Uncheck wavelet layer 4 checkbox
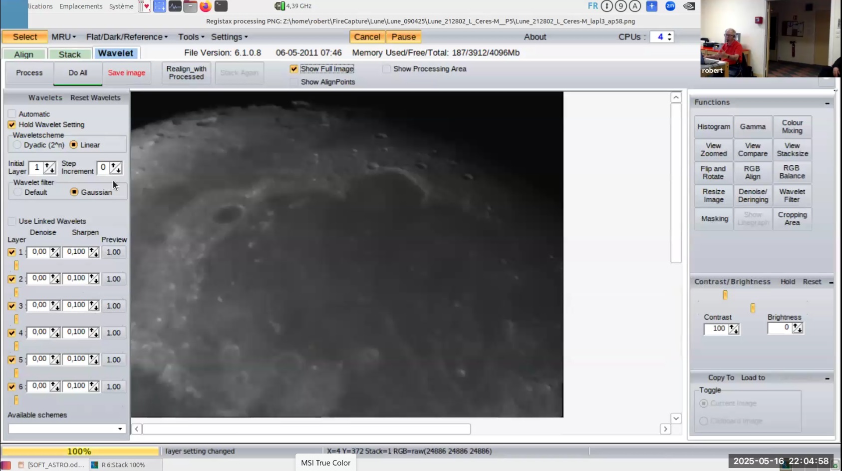 point(12,333)
